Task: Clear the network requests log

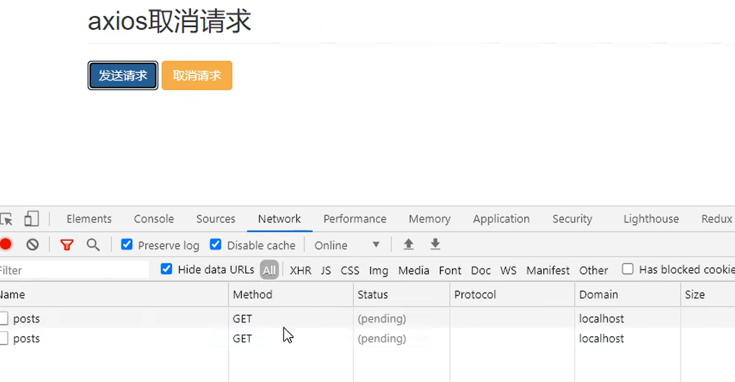Action: (x=32, y=245)
